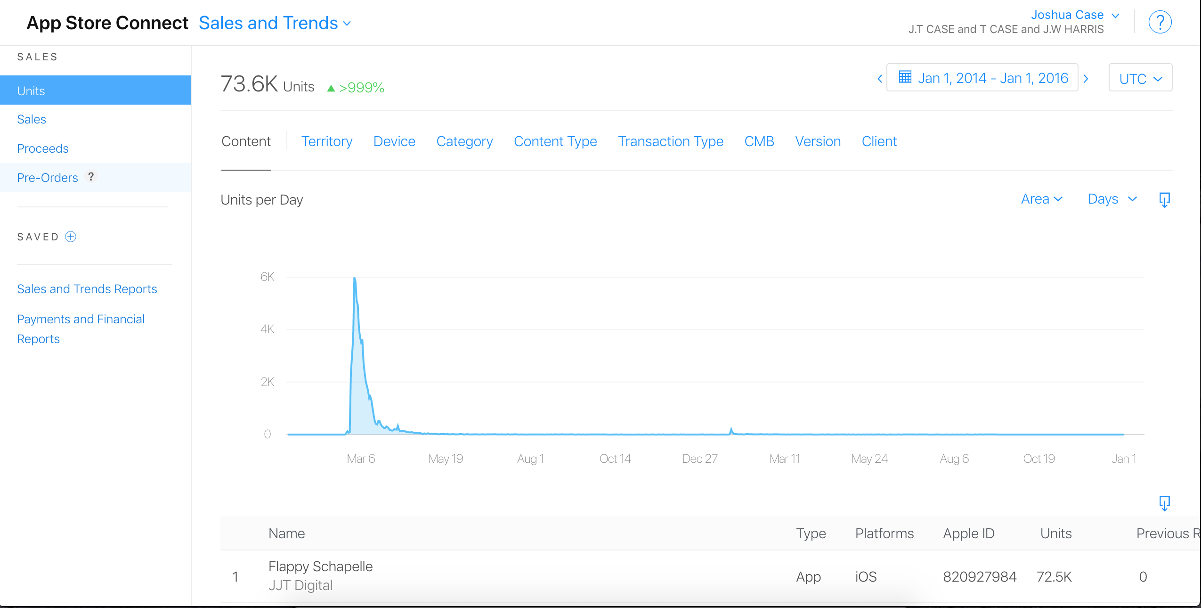Viewport: 1201px width, 608px height.
Task: Download the Units per Day chart
Action: tap(1164, 200)
